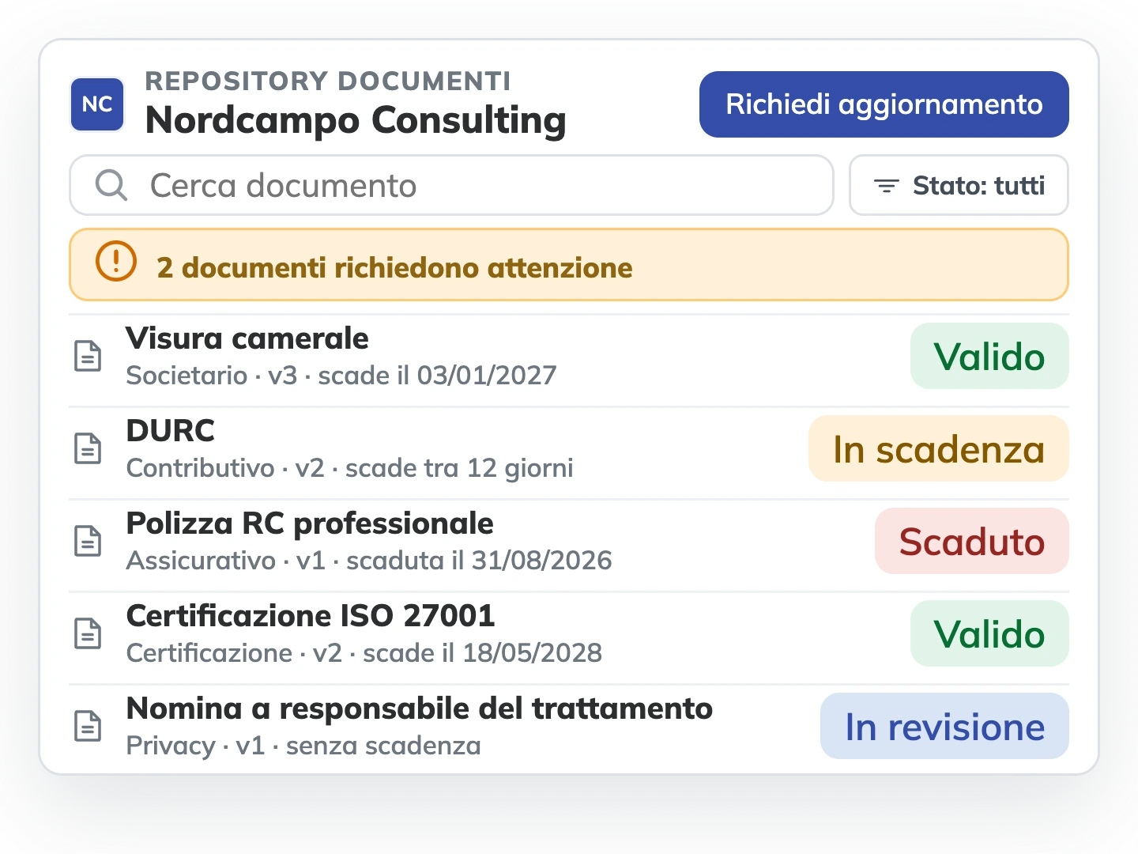Open the Polizza RC professionale title
The width and height of the screenshot is (1138, 854).
coord(310,523)
